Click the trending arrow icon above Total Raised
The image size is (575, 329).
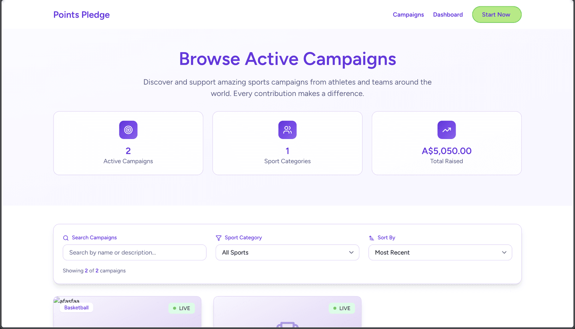click(446, 130)
